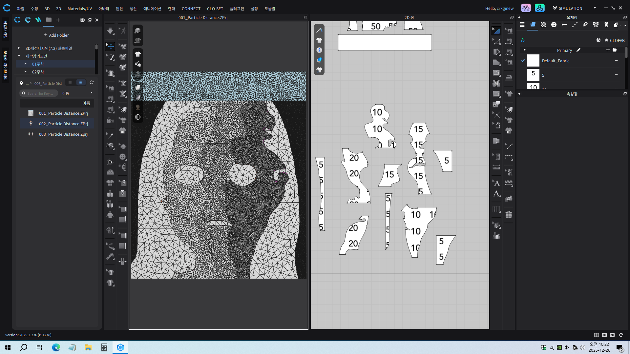Toggle the Default_Fabric checkmark
This screenshot has width=630, height=354.
523,61
